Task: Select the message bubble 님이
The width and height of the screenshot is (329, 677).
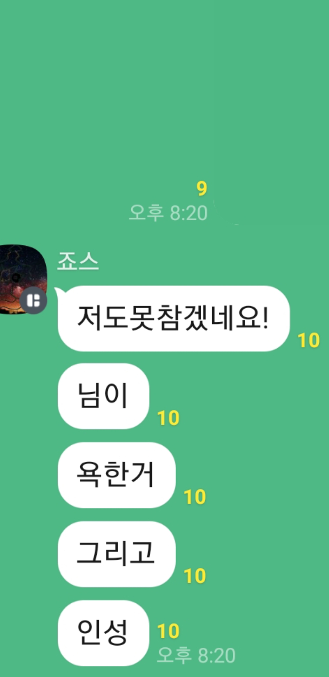Action: click(103, 396)
